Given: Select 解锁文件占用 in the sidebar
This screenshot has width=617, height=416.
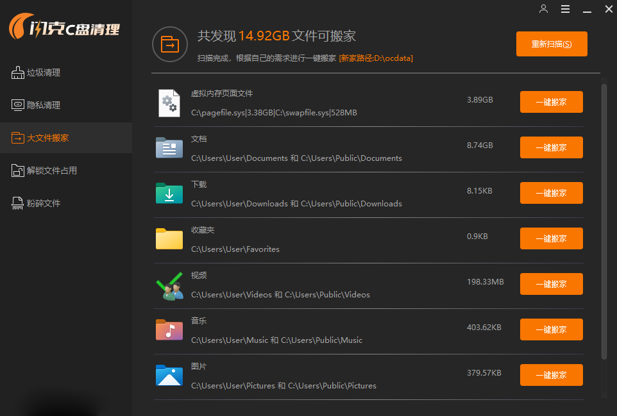Looking at the screenshot, I should coord(51,171).
